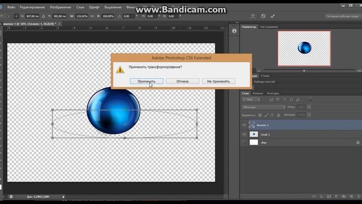Click the create new layer icon
Viewport: 362px width, 204px height.
pyautogui.click(x=351, y=197)
